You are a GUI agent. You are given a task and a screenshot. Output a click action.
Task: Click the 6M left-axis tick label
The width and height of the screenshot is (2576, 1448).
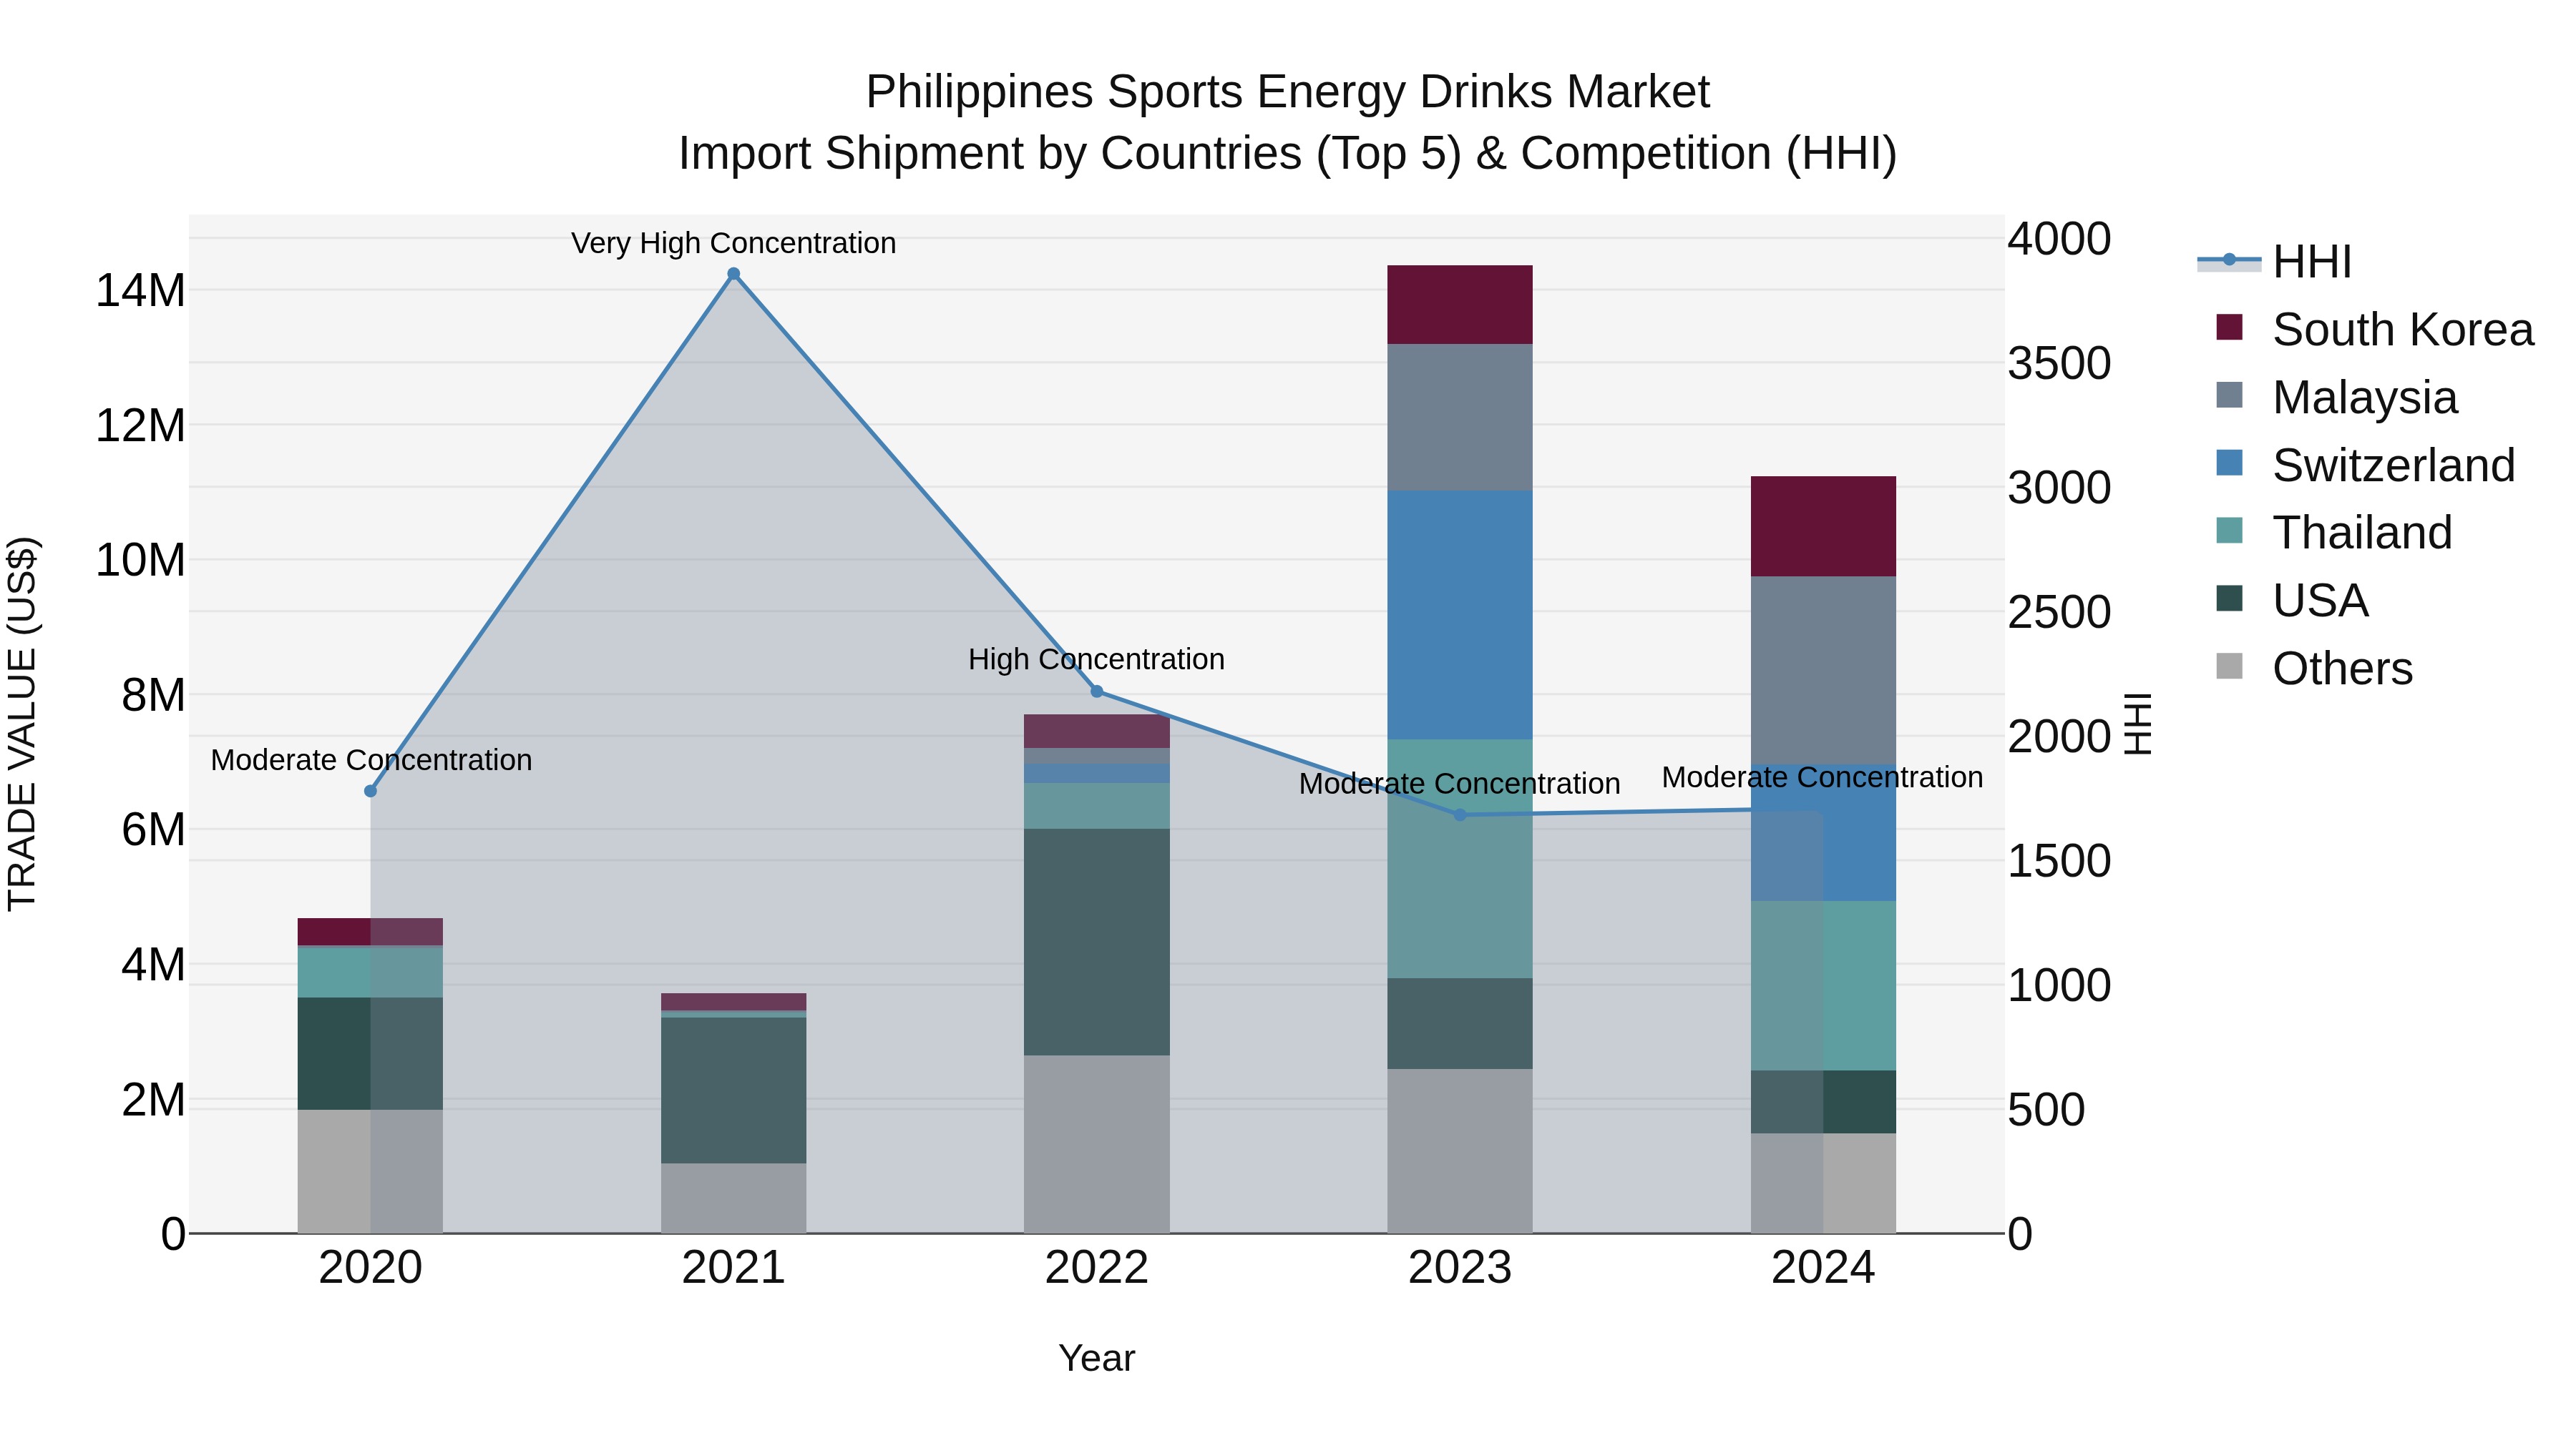click(x=153, y=829)
